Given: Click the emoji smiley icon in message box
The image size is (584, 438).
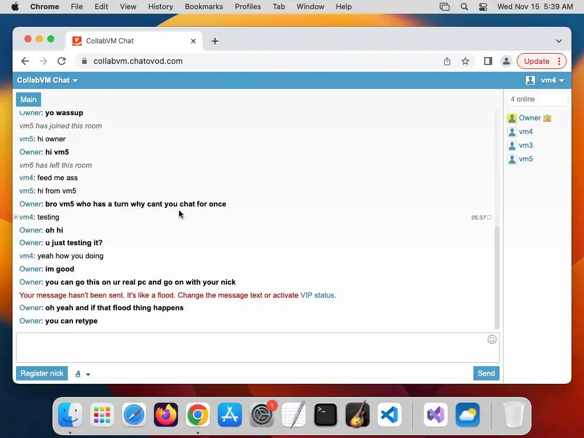Looking at the screenshot, I should coord(492,339).
